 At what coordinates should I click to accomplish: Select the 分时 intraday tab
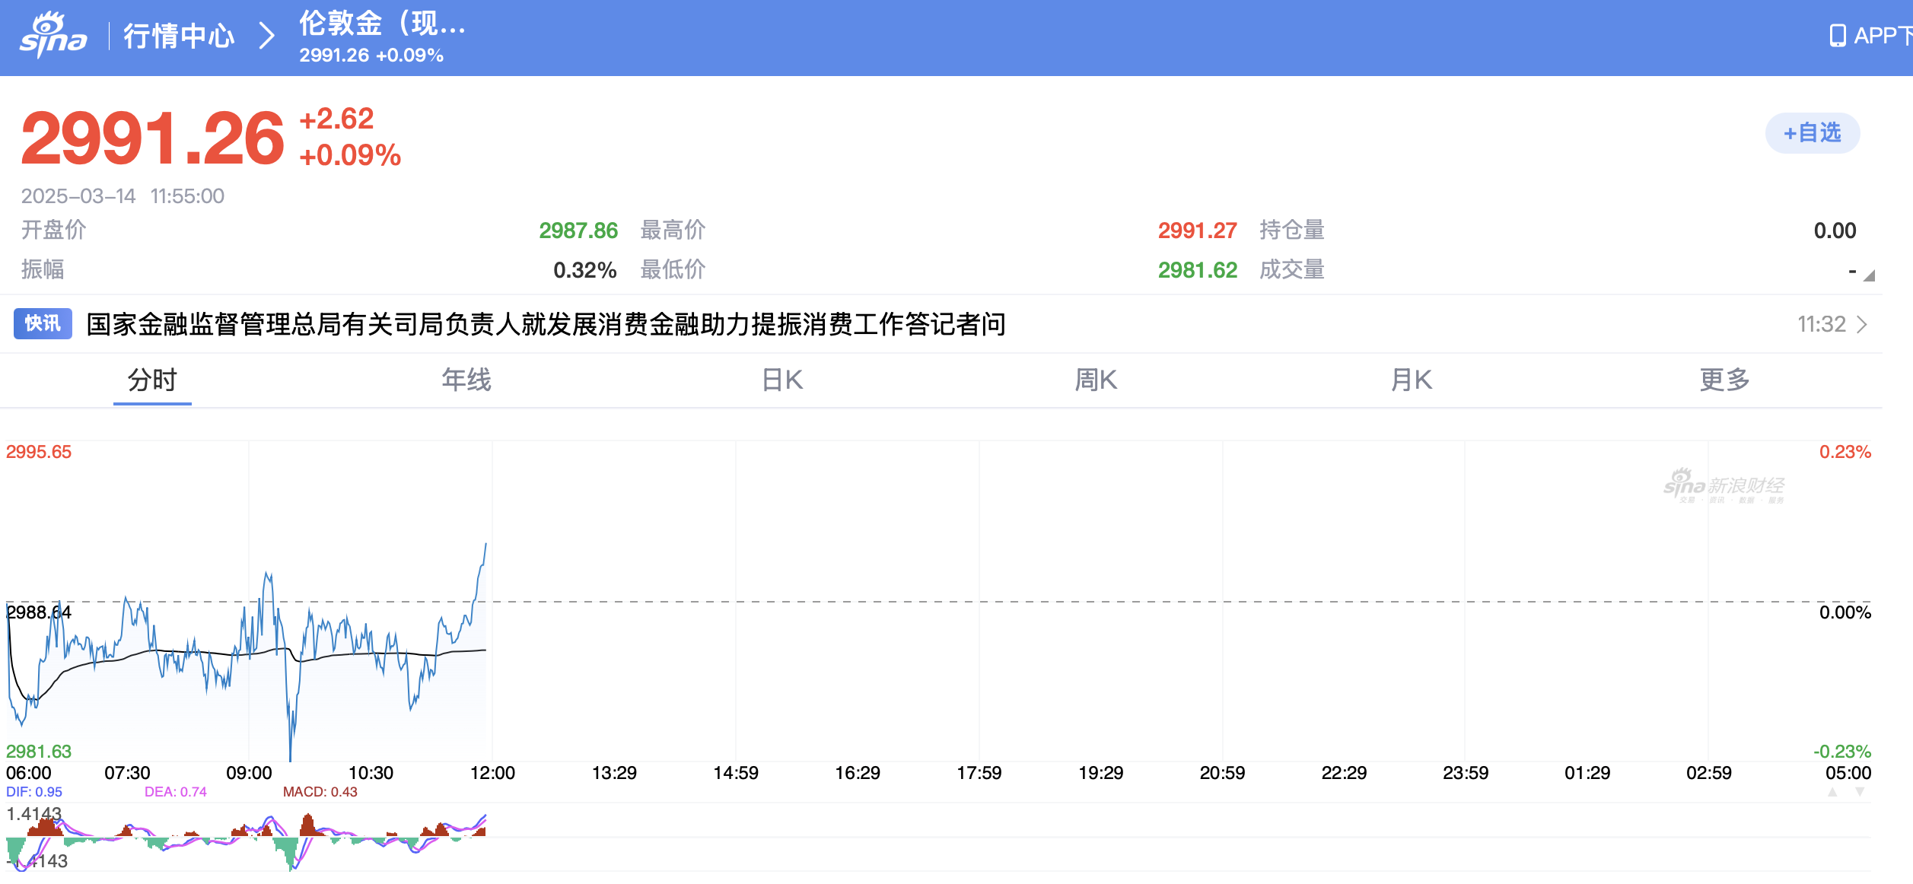[152, 380]
